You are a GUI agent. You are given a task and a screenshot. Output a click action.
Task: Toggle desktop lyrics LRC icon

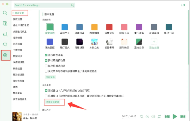coord(147,116)
